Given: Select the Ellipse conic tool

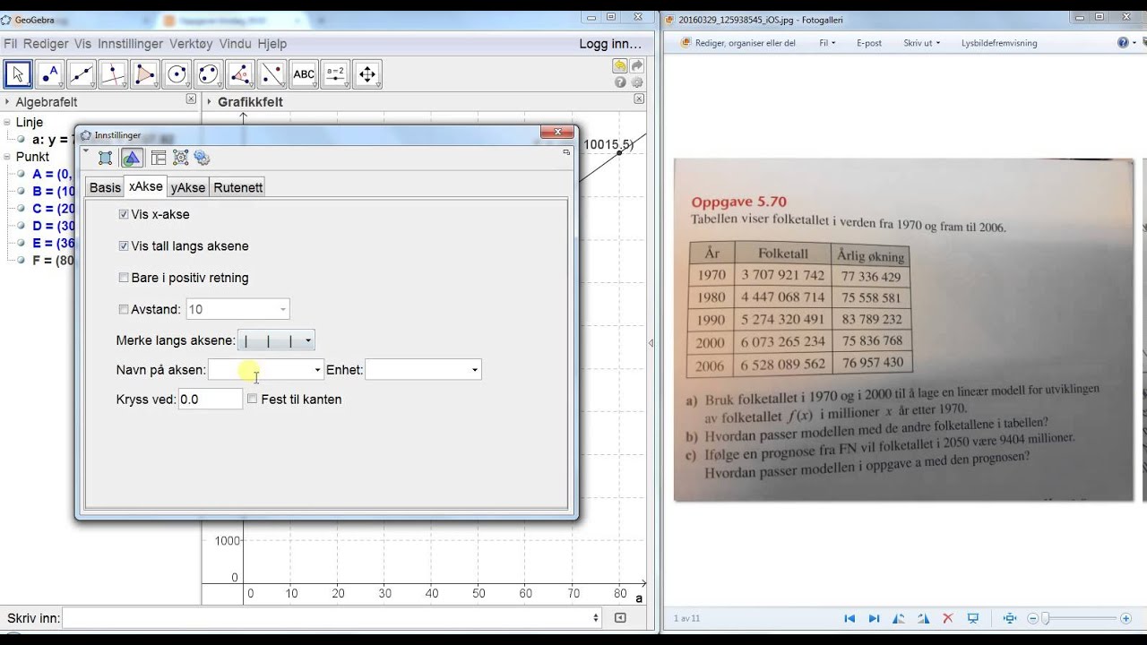Looking at the screenshot, I should coord(209,74).
